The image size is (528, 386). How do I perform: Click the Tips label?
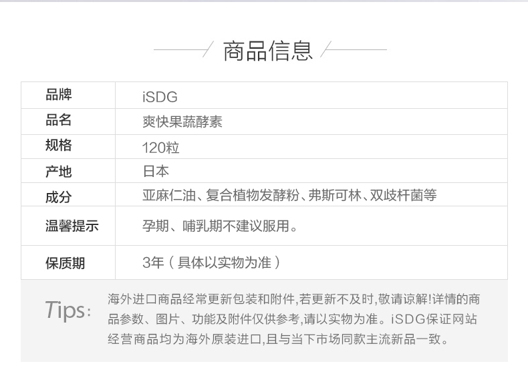click(x=68, y=311)
